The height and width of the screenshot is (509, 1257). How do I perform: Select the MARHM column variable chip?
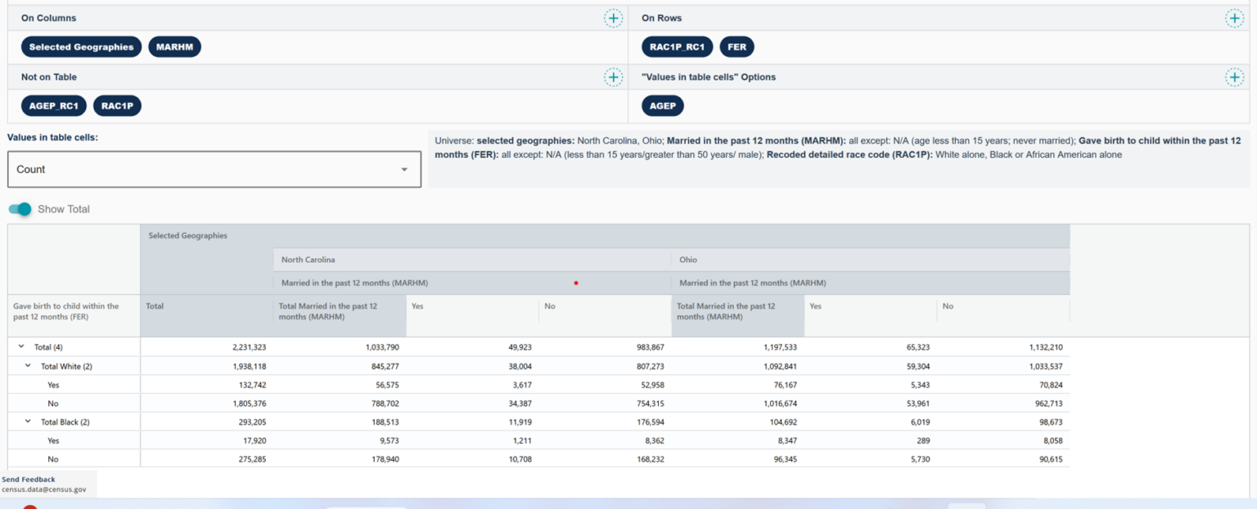click(174, 47)
